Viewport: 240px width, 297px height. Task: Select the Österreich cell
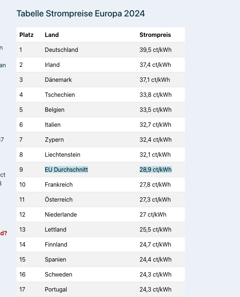click(x=59, y=199)
